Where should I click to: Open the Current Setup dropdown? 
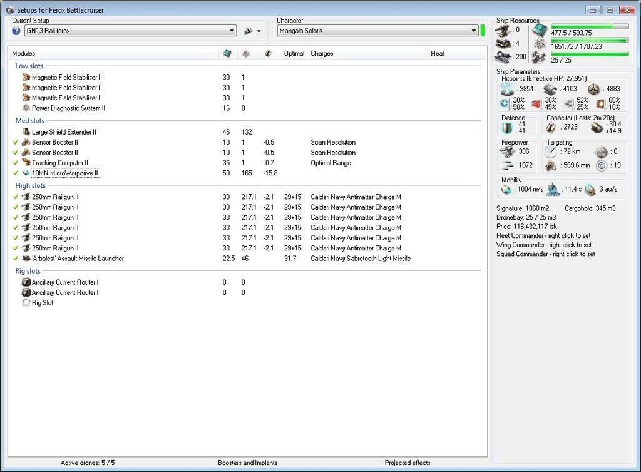[x=232, y=31]
